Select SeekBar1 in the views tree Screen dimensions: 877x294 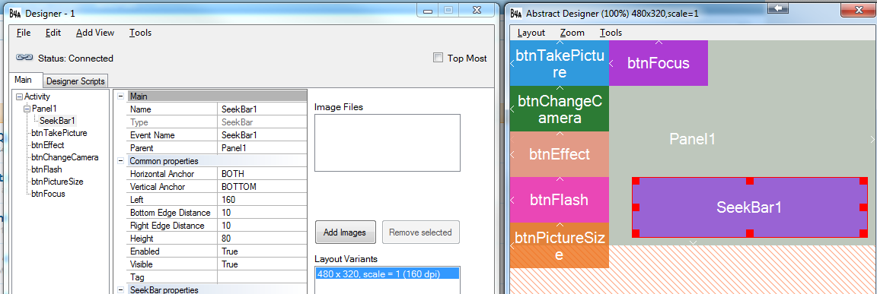pyautogui.click(x=58, y=121)
